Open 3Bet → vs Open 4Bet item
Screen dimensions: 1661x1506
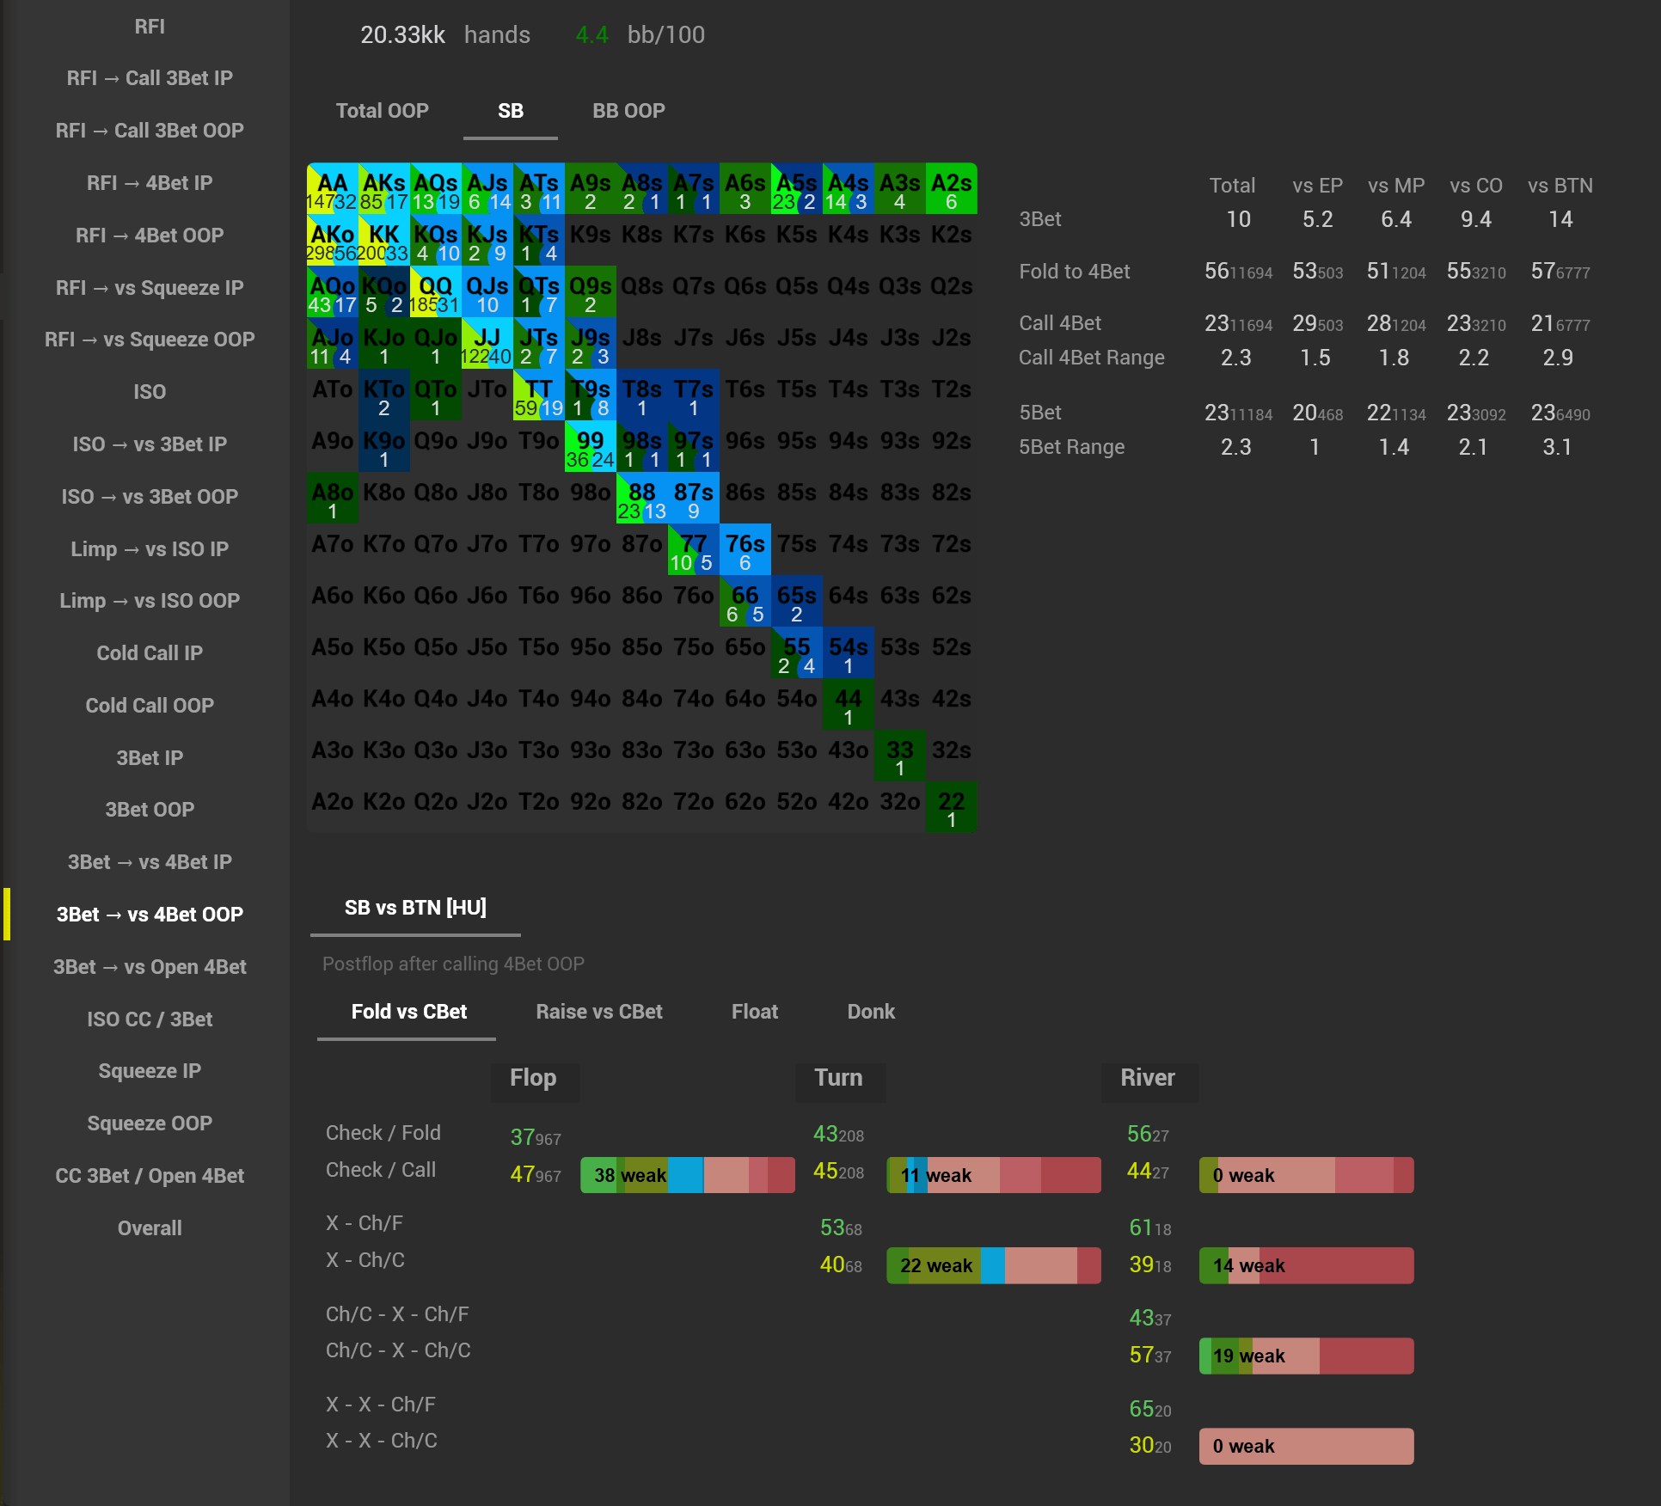[150, 967]
